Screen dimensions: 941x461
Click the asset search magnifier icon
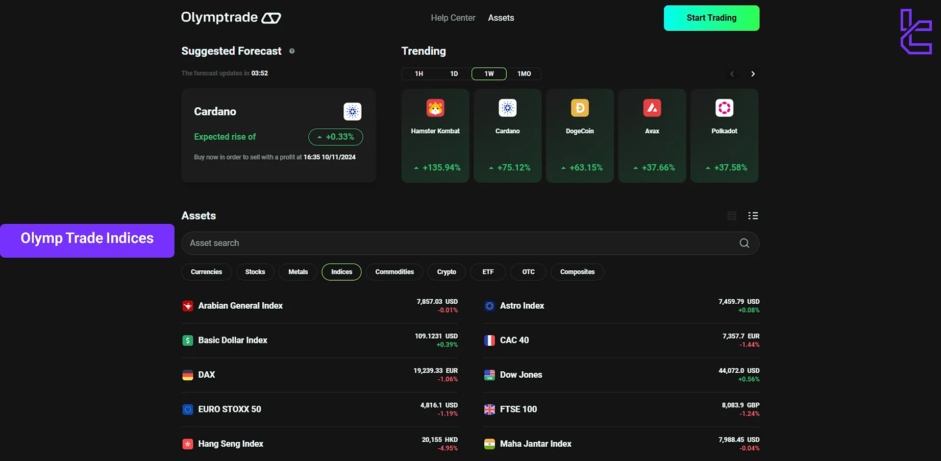744,243
